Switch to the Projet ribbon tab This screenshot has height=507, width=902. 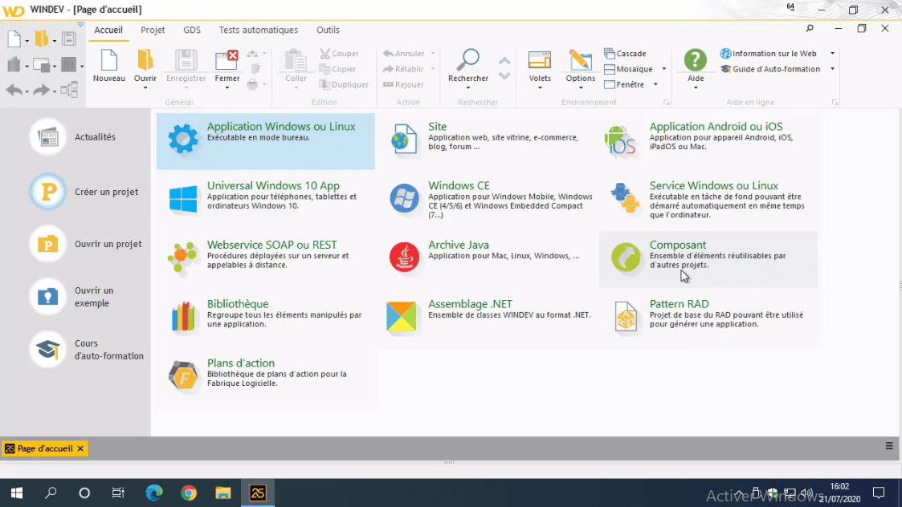point(153,30)
